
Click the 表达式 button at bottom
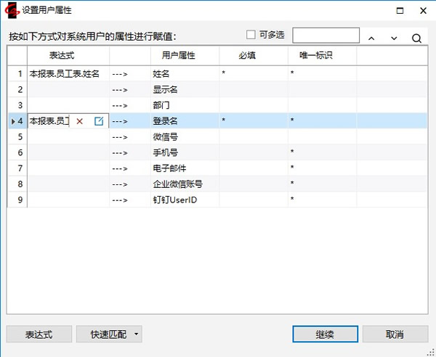(39, 335)
